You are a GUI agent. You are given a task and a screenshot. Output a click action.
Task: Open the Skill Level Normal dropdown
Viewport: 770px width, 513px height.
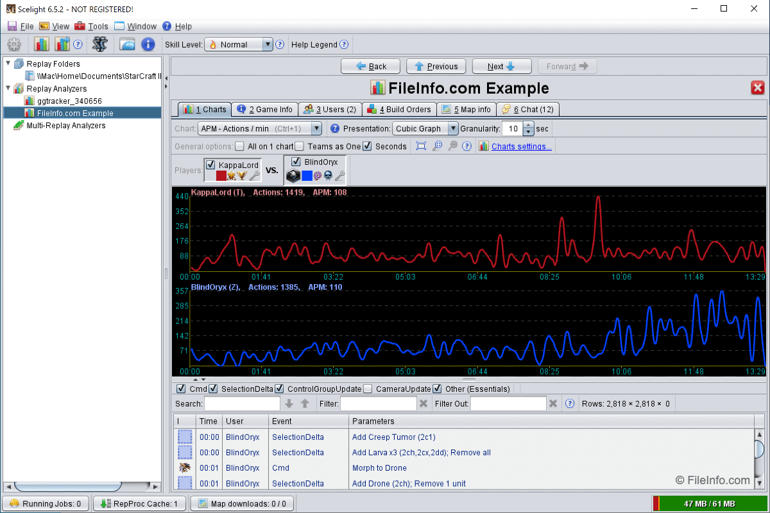pos(239,44)
